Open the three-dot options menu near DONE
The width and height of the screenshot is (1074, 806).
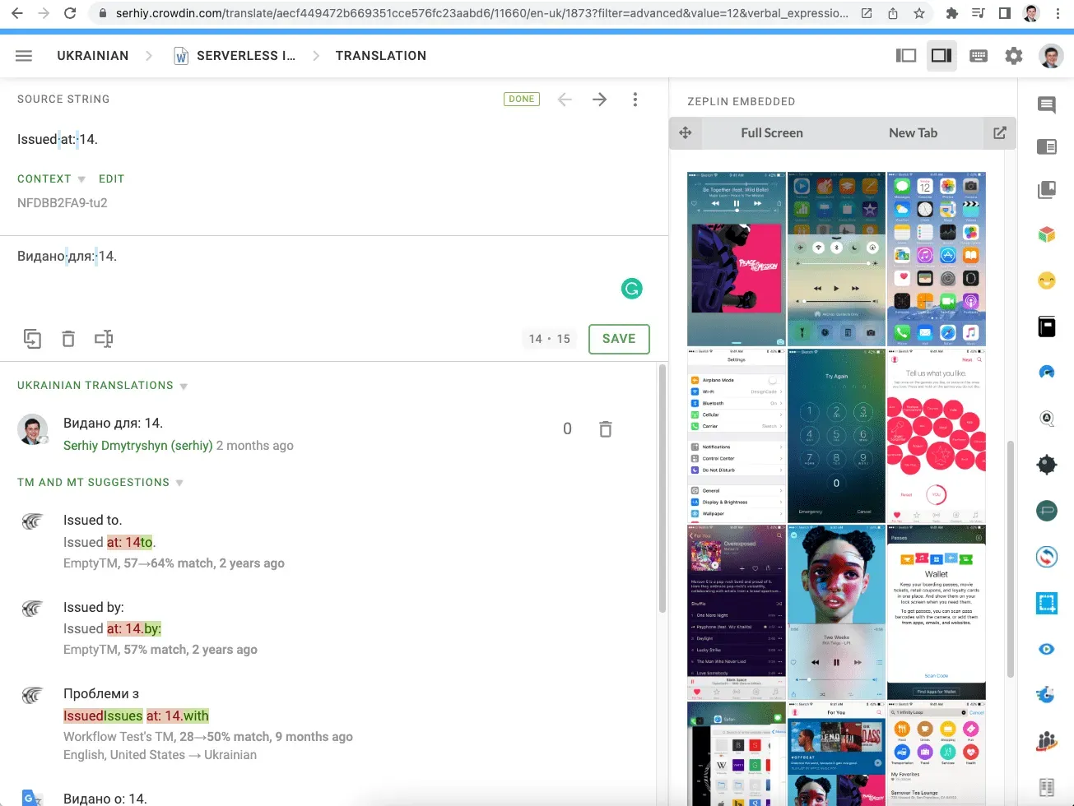point(635,99)
